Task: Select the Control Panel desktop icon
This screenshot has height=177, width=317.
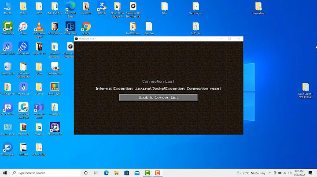Action: [x=7, y=129]
